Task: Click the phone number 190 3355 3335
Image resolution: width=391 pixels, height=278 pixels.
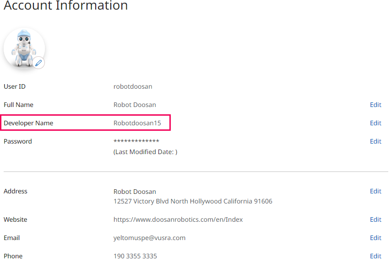Action: coord(135,256)
